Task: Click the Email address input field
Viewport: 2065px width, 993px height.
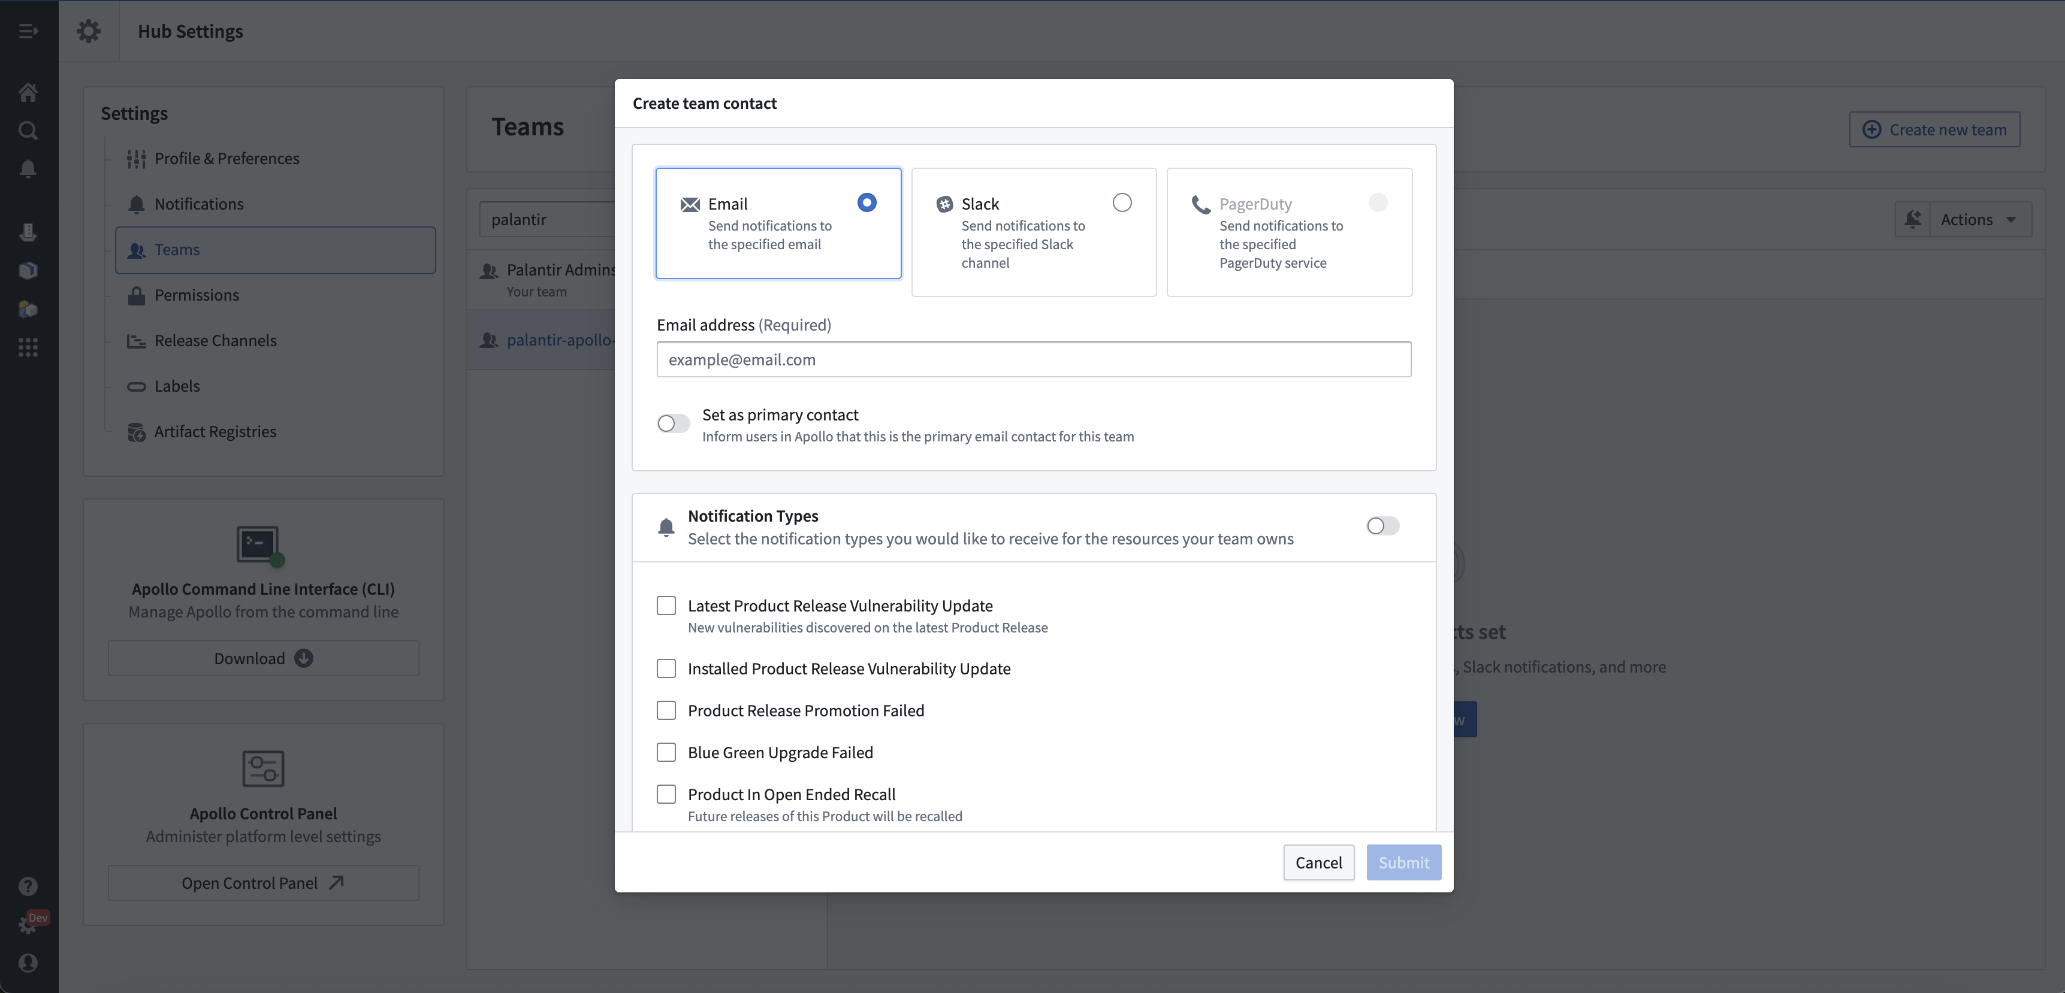Action: [x=1033, y=359]
